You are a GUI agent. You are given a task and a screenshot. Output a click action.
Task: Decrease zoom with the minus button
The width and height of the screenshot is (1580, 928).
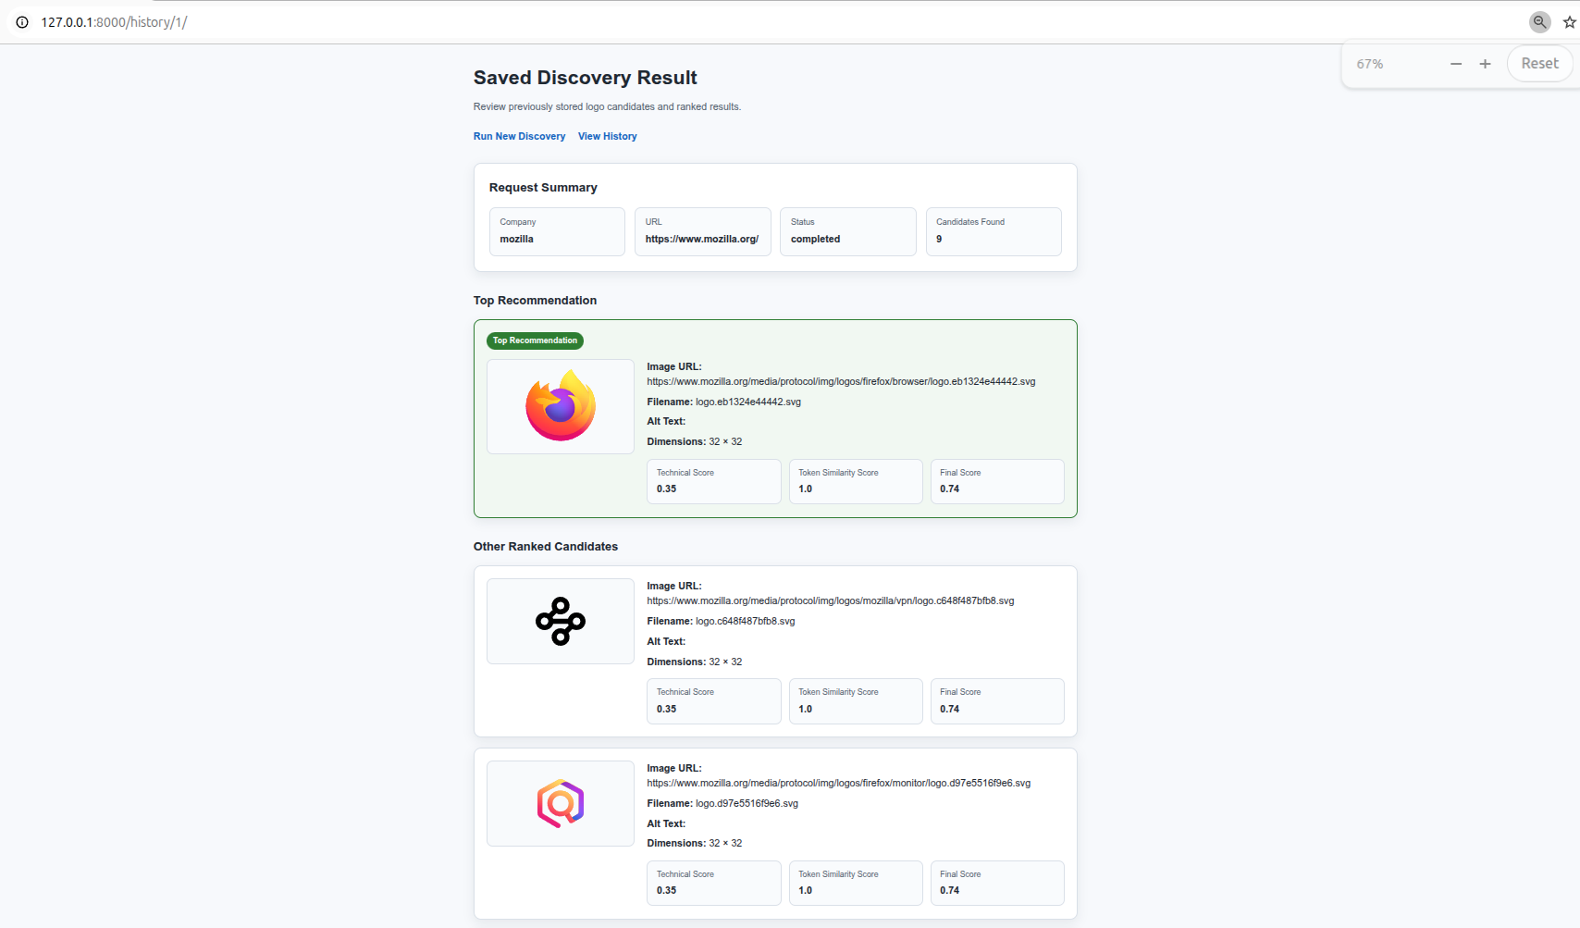(x=1456, y=64)
